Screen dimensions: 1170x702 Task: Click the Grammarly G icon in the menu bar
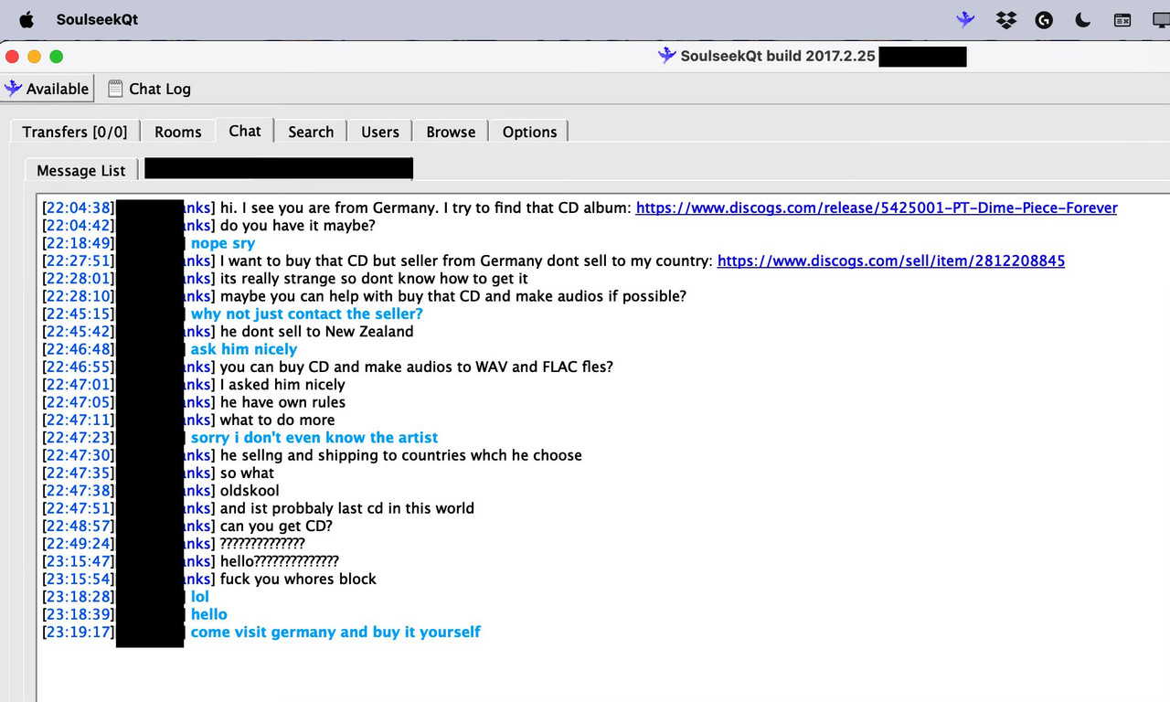pyautogui.click(x=1044, y=19)
